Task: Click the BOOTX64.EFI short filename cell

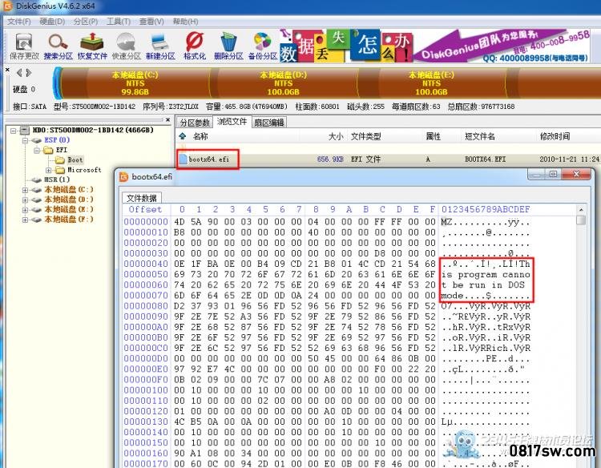Action: pos(485,159)
